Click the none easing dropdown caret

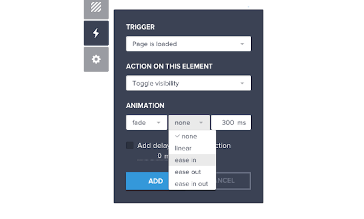pyautogui.click(x=201, y=123)
